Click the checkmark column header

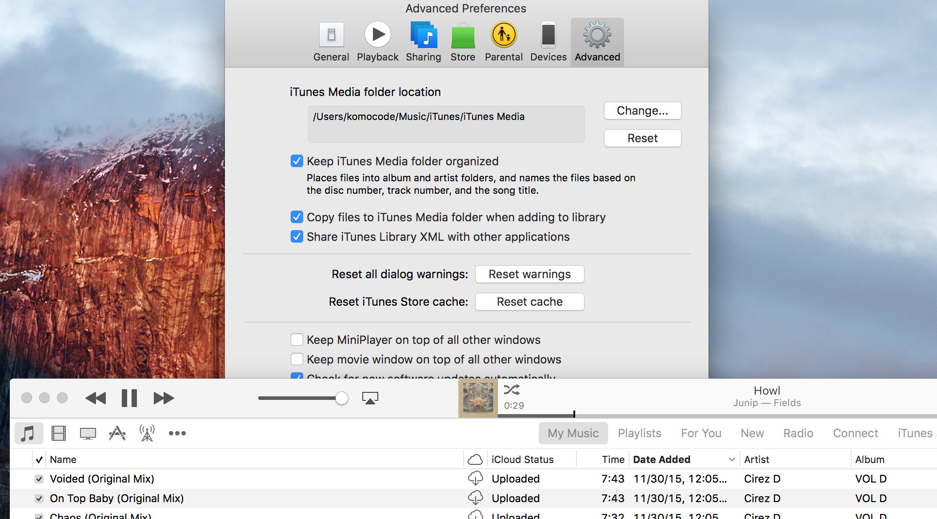point(39,459)
